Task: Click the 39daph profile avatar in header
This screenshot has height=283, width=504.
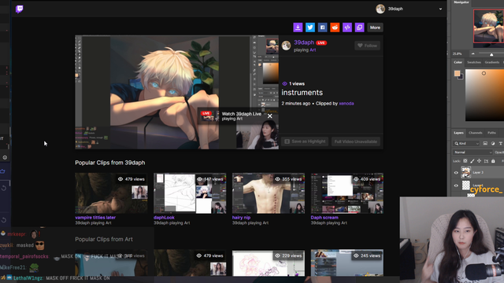Action: point(380,9)
